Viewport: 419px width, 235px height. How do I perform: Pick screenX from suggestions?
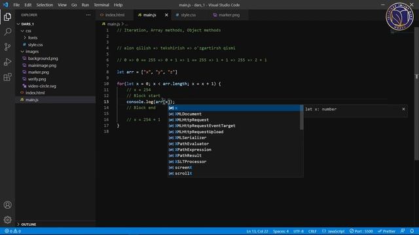click(x=234, y=168)
